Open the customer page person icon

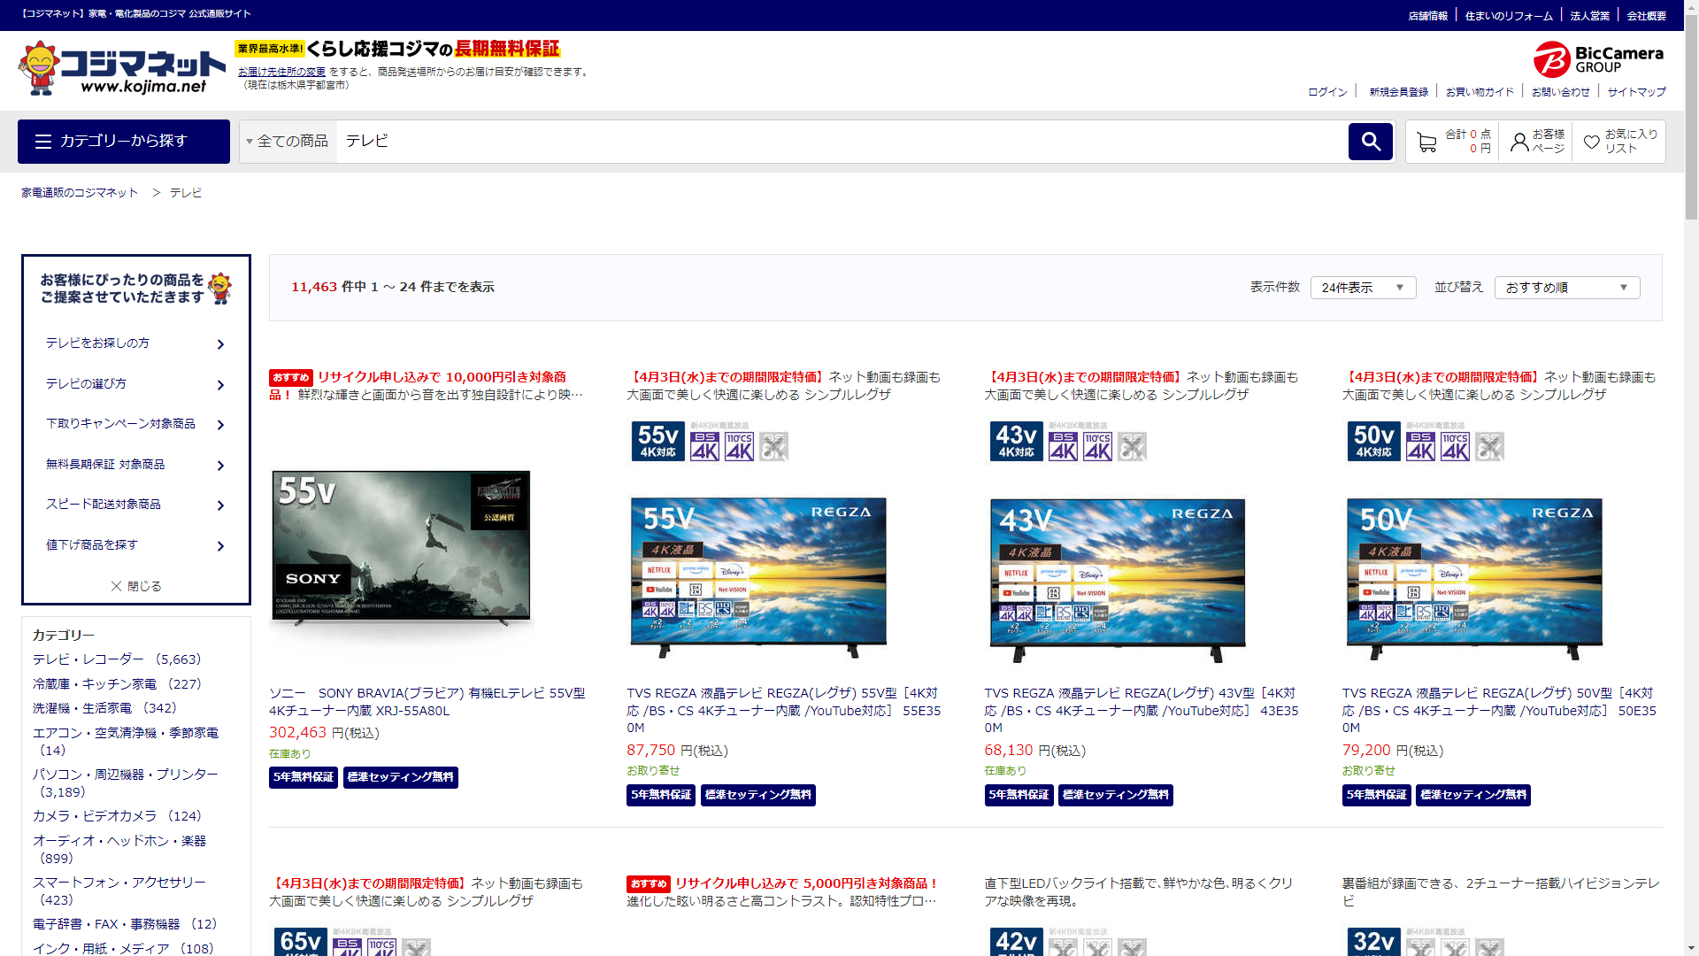point(1519,142)
